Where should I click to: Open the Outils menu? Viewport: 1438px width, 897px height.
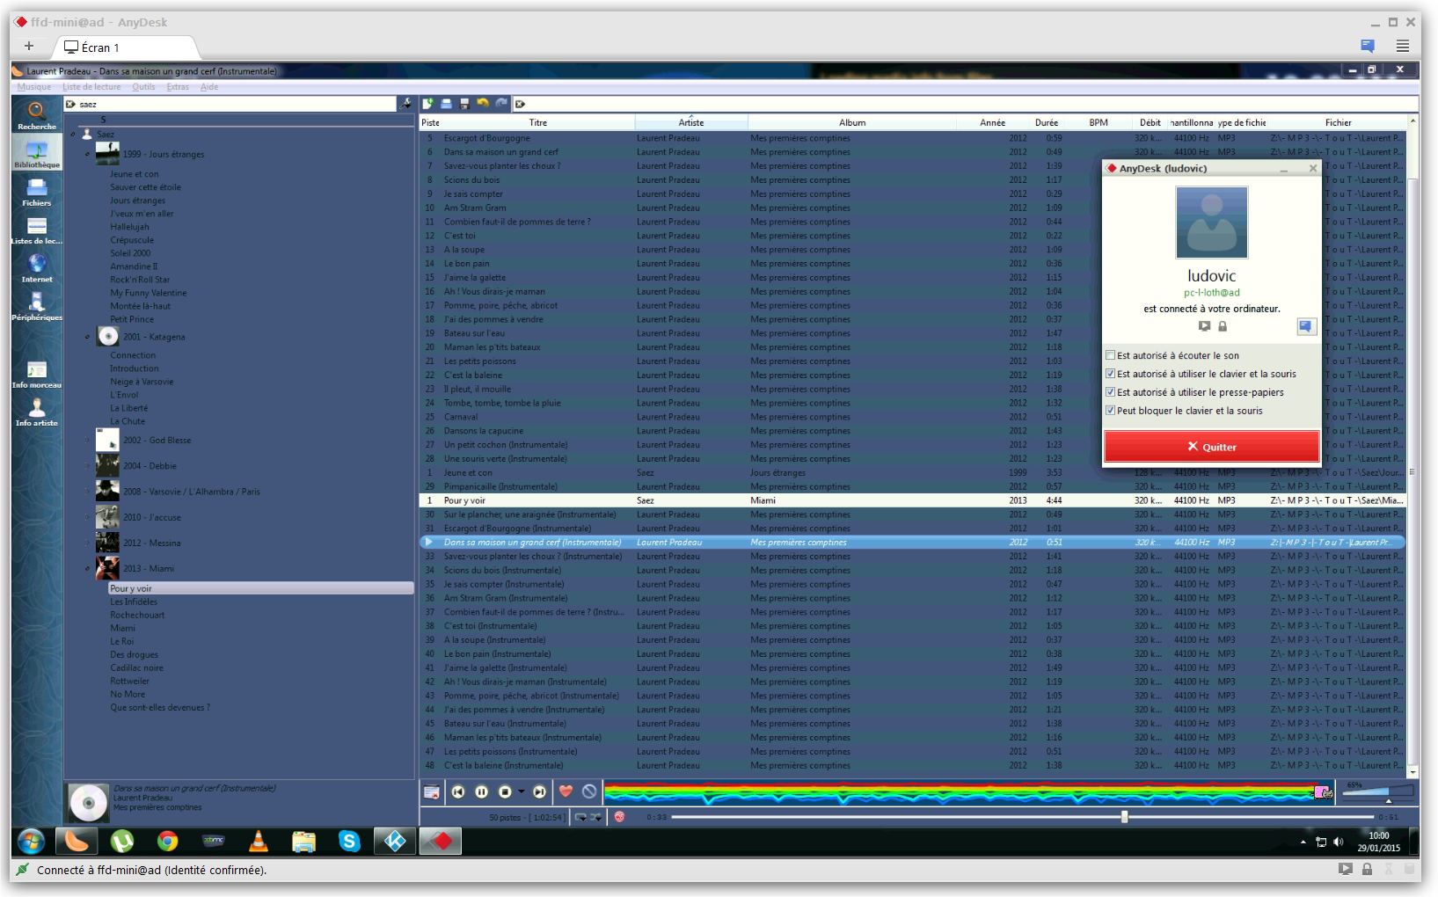click(143, 86)
